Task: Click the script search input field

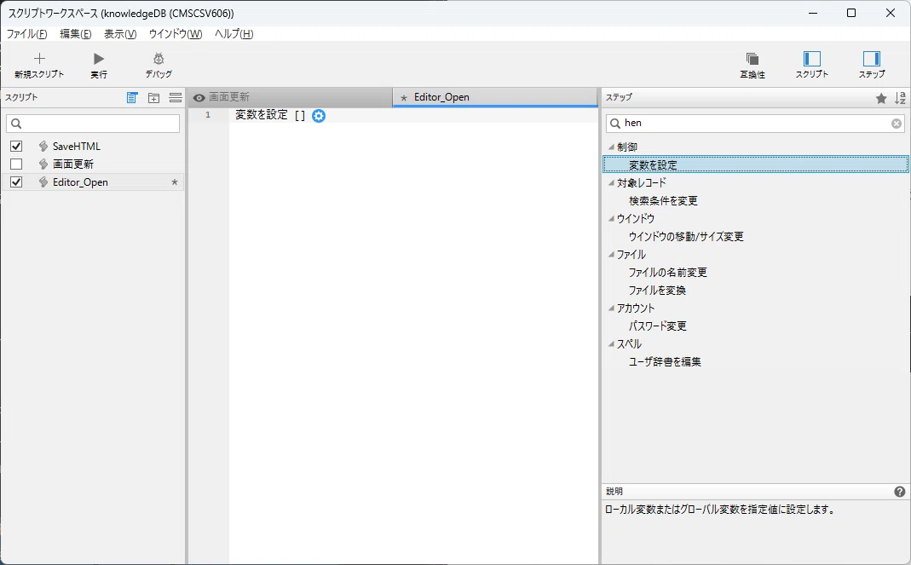Action: click(x=93, y=124)
